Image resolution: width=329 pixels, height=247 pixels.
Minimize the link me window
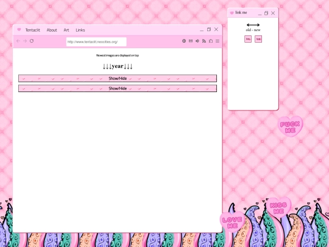point(260,14)
